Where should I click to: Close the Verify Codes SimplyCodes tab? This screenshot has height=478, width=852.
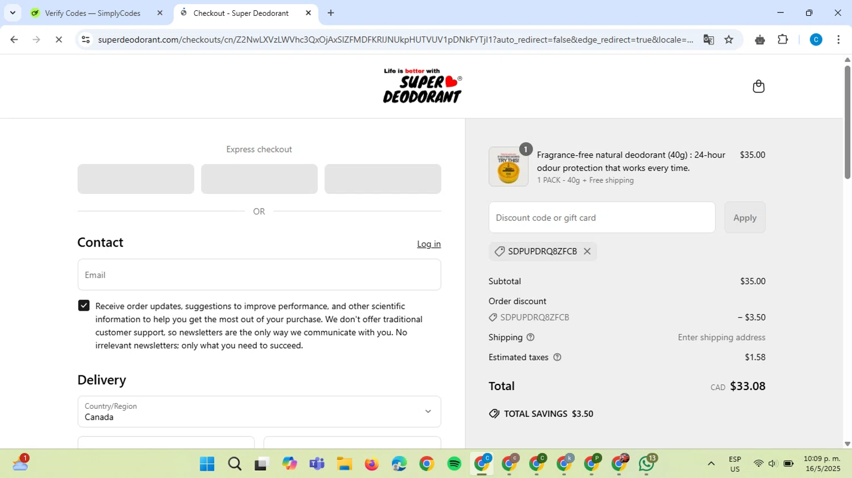tap(160, 13)
